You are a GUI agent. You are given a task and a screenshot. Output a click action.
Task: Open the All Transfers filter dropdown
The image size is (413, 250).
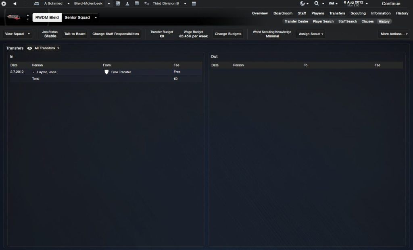point(47,48)
